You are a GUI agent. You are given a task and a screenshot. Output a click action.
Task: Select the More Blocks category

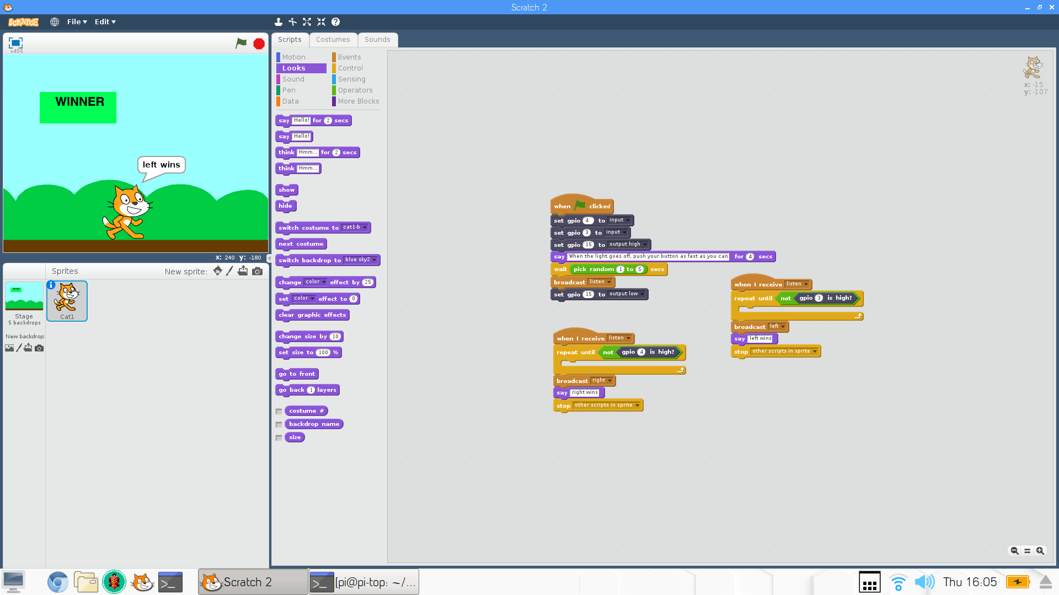coord(359,101)
